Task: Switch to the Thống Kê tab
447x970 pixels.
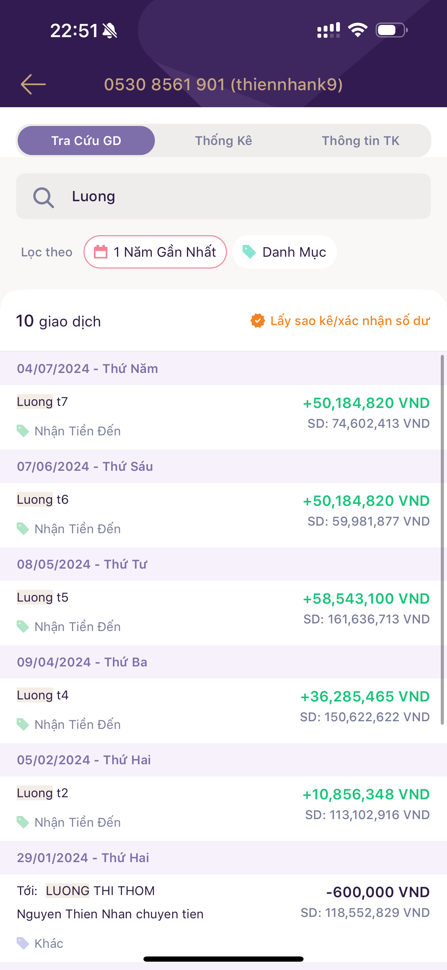Action: 223,141
